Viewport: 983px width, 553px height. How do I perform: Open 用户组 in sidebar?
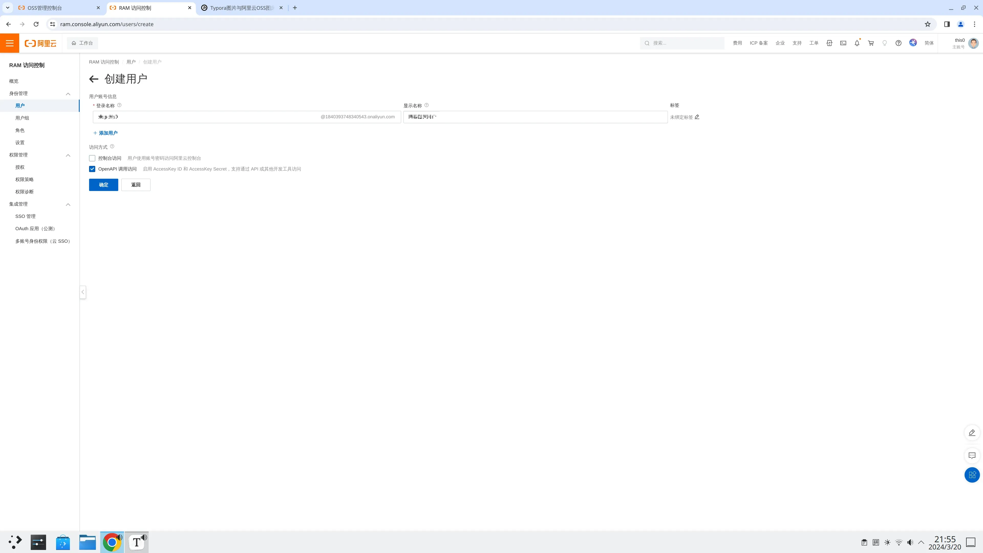22,118
